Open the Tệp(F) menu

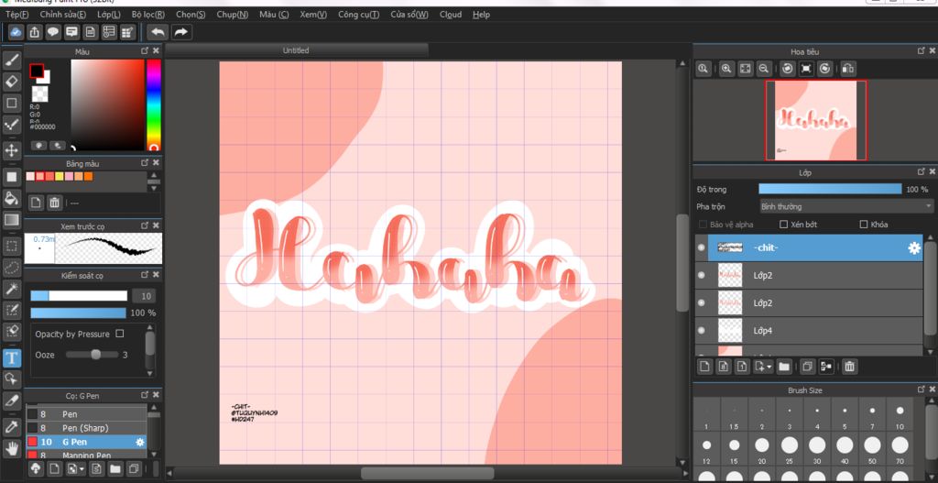tap(16, 15)
